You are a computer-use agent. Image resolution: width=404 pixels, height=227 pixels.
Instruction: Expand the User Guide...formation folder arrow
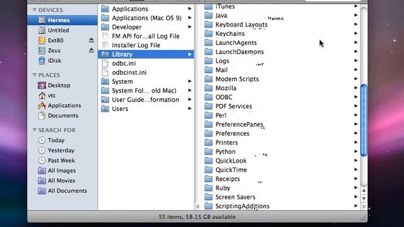[x=189, y=100]
